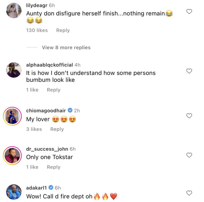
Task: Open 130 likes list
Action: (x=37, y=30)
